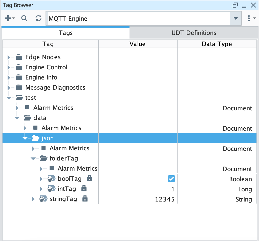This screenshot has width=259, height=241.
Task: Click the Data Type column header
Action: click(217, 44)
